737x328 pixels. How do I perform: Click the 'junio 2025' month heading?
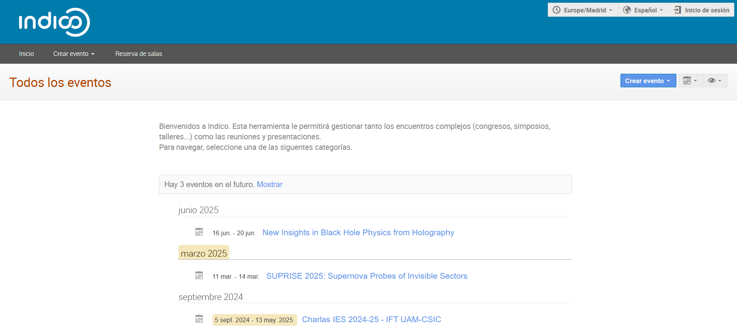coord(199,210)
